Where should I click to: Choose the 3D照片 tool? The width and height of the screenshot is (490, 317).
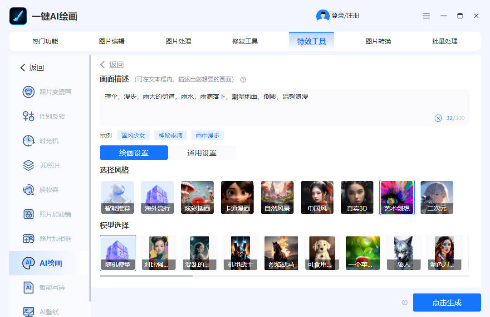click(x=42, y=165)
